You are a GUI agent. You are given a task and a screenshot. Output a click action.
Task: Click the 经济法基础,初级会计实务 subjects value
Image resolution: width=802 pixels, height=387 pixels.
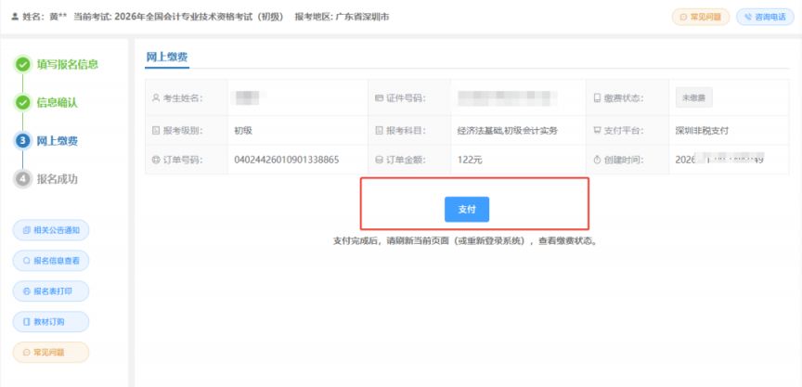pos(508,131)
